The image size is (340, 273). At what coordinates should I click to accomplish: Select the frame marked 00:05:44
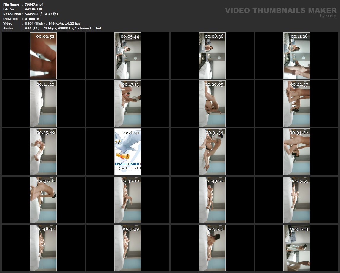pyautogui.click(x=128, y=55)
